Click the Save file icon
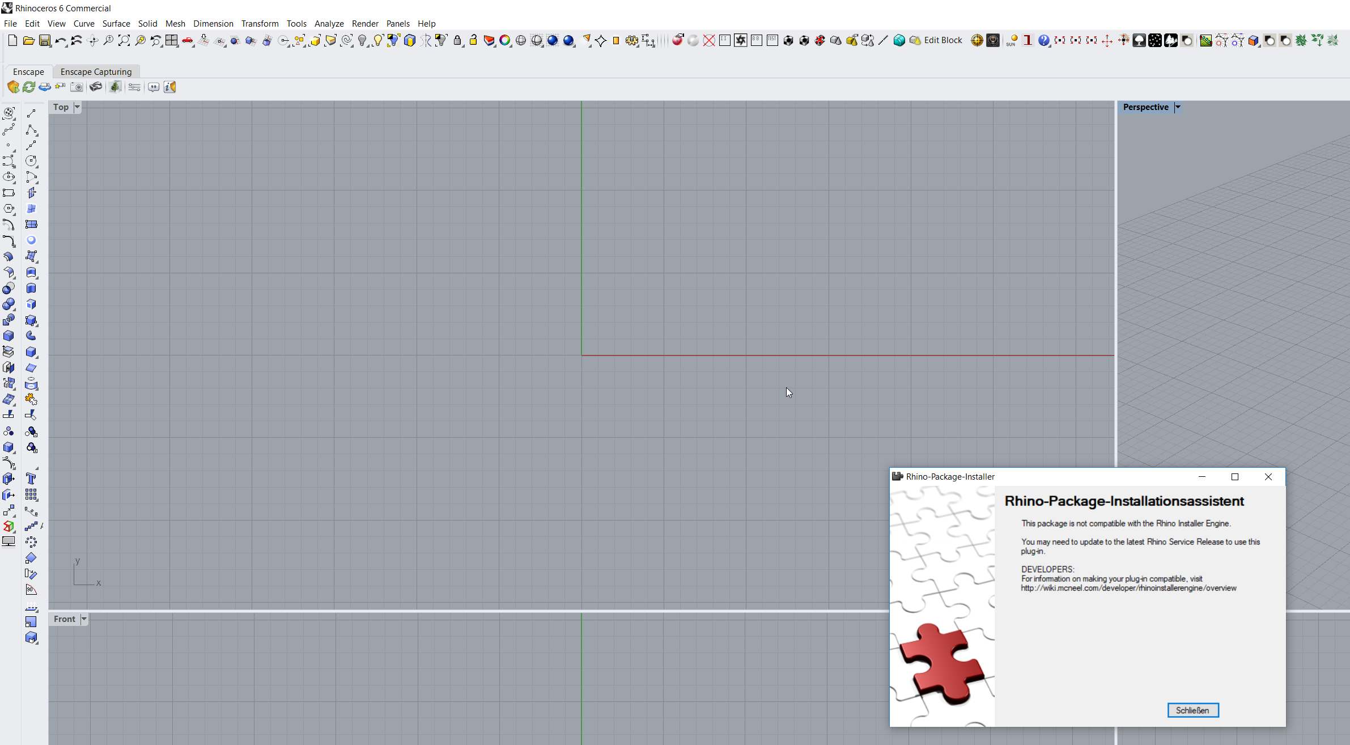 coord(45,40)
